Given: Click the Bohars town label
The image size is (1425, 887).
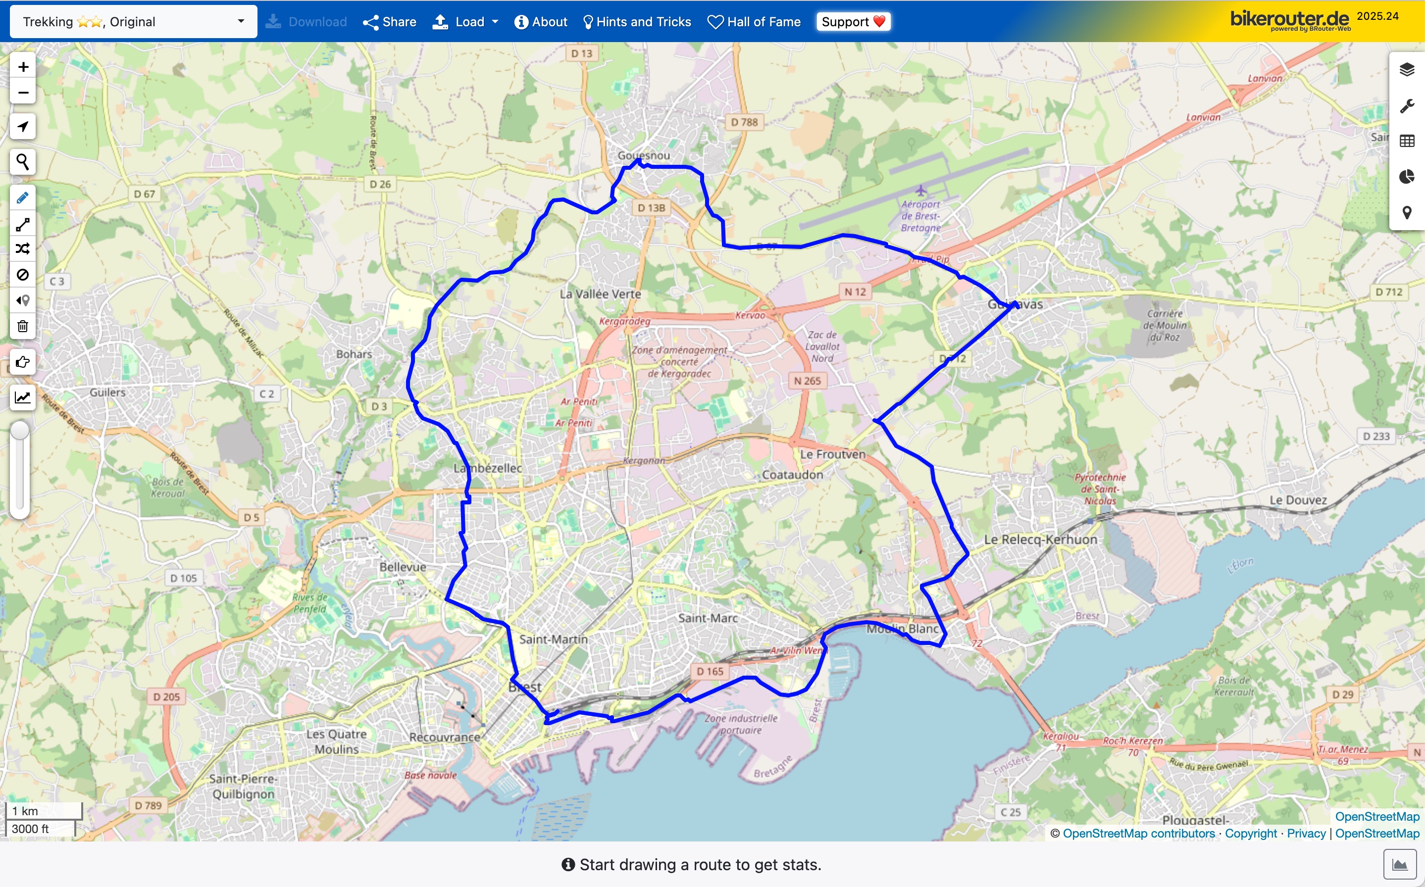Looking at the screenshot, I should click(x=354, y=354).
